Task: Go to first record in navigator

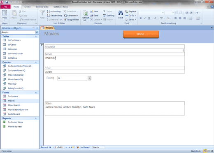Action: pos(50,147)
